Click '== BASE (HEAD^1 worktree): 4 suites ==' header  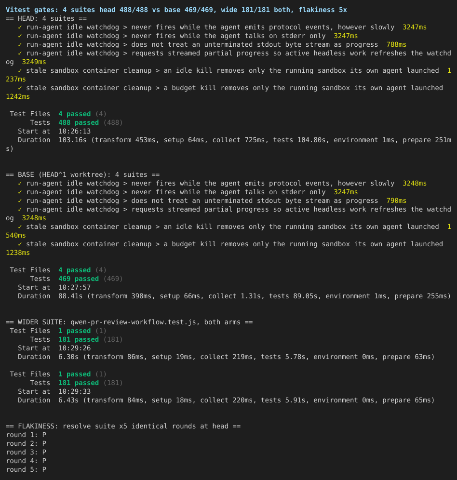click(x=83, y=175)
